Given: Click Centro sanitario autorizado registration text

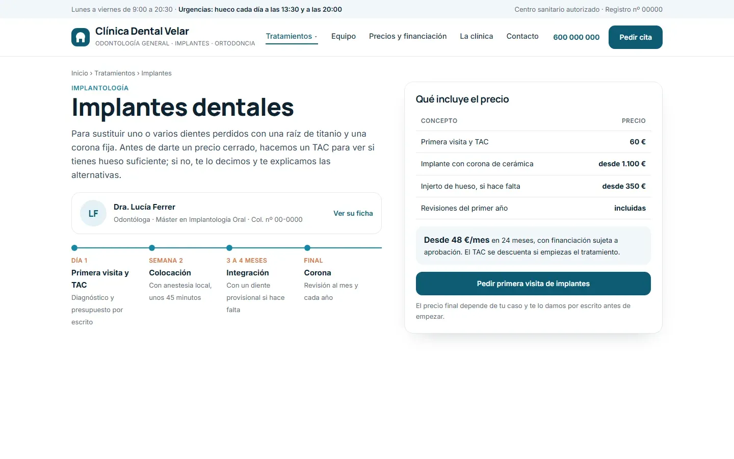Looking at the screenshot, I should (x=589, y=9).
